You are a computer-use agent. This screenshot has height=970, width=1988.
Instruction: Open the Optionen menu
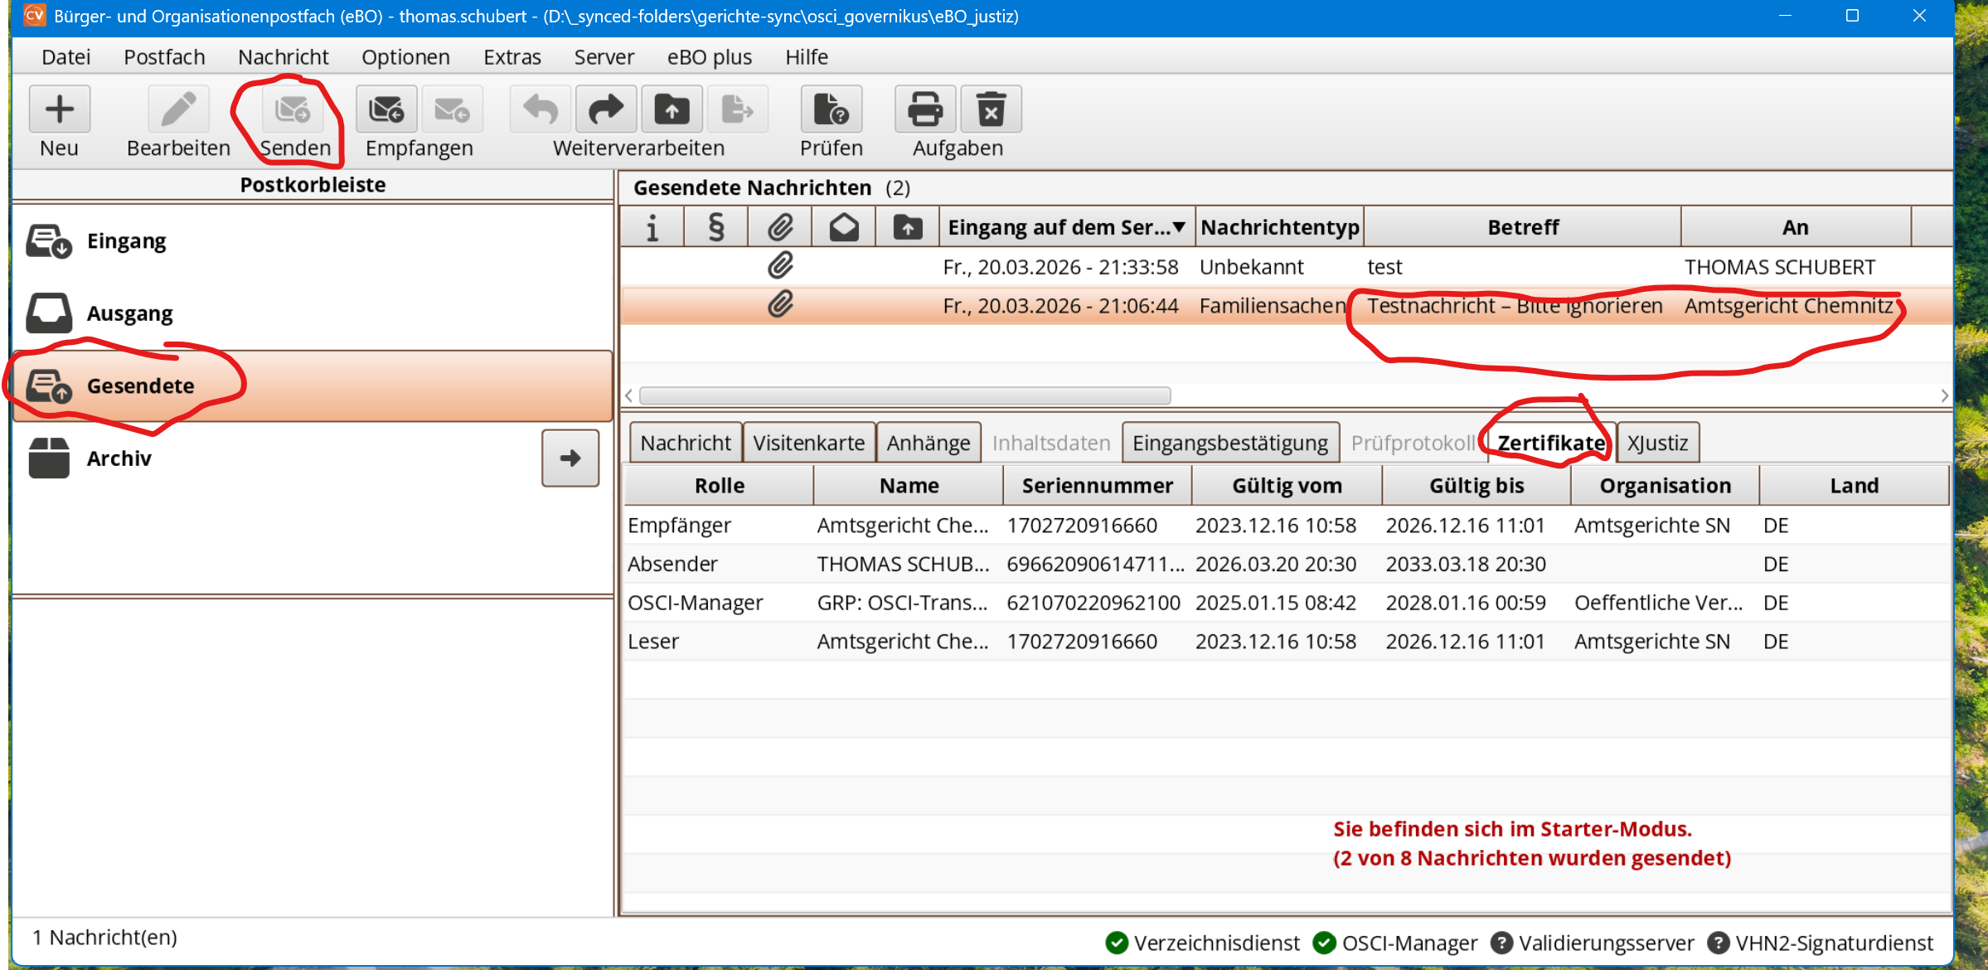point(405,56)
